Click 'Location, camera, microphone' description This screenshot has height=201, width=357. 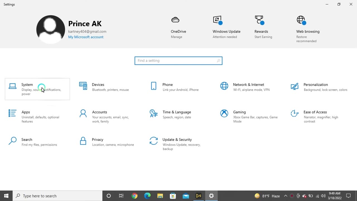coord(113,145)
